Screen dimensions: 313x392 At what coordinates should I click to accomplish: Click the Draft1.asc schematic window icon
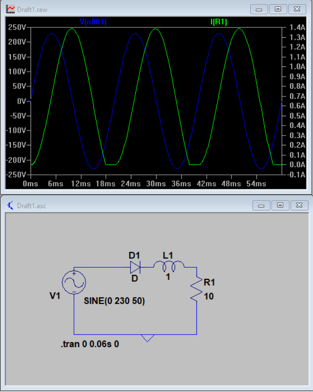[x=10, y=205]
